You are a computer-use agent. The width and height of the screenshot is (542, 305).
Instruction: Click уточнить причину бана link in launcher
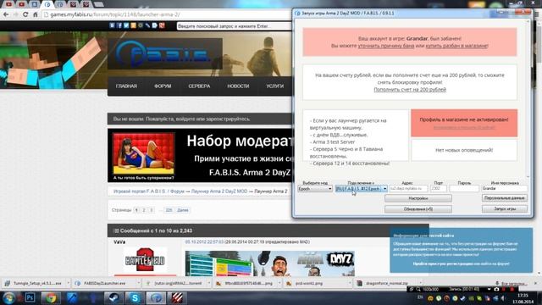click(x=386, y=46)
